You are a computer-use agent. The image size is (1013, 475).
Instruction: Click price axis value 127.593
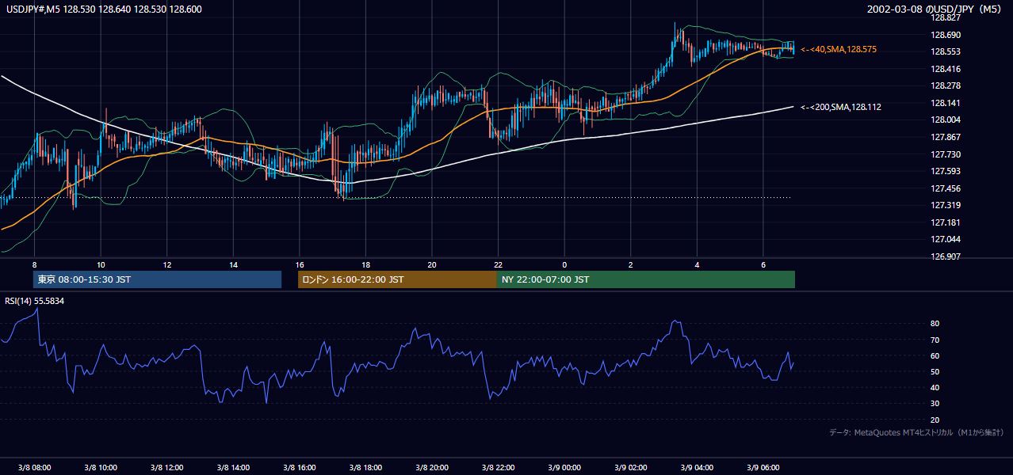coord(946,171)
